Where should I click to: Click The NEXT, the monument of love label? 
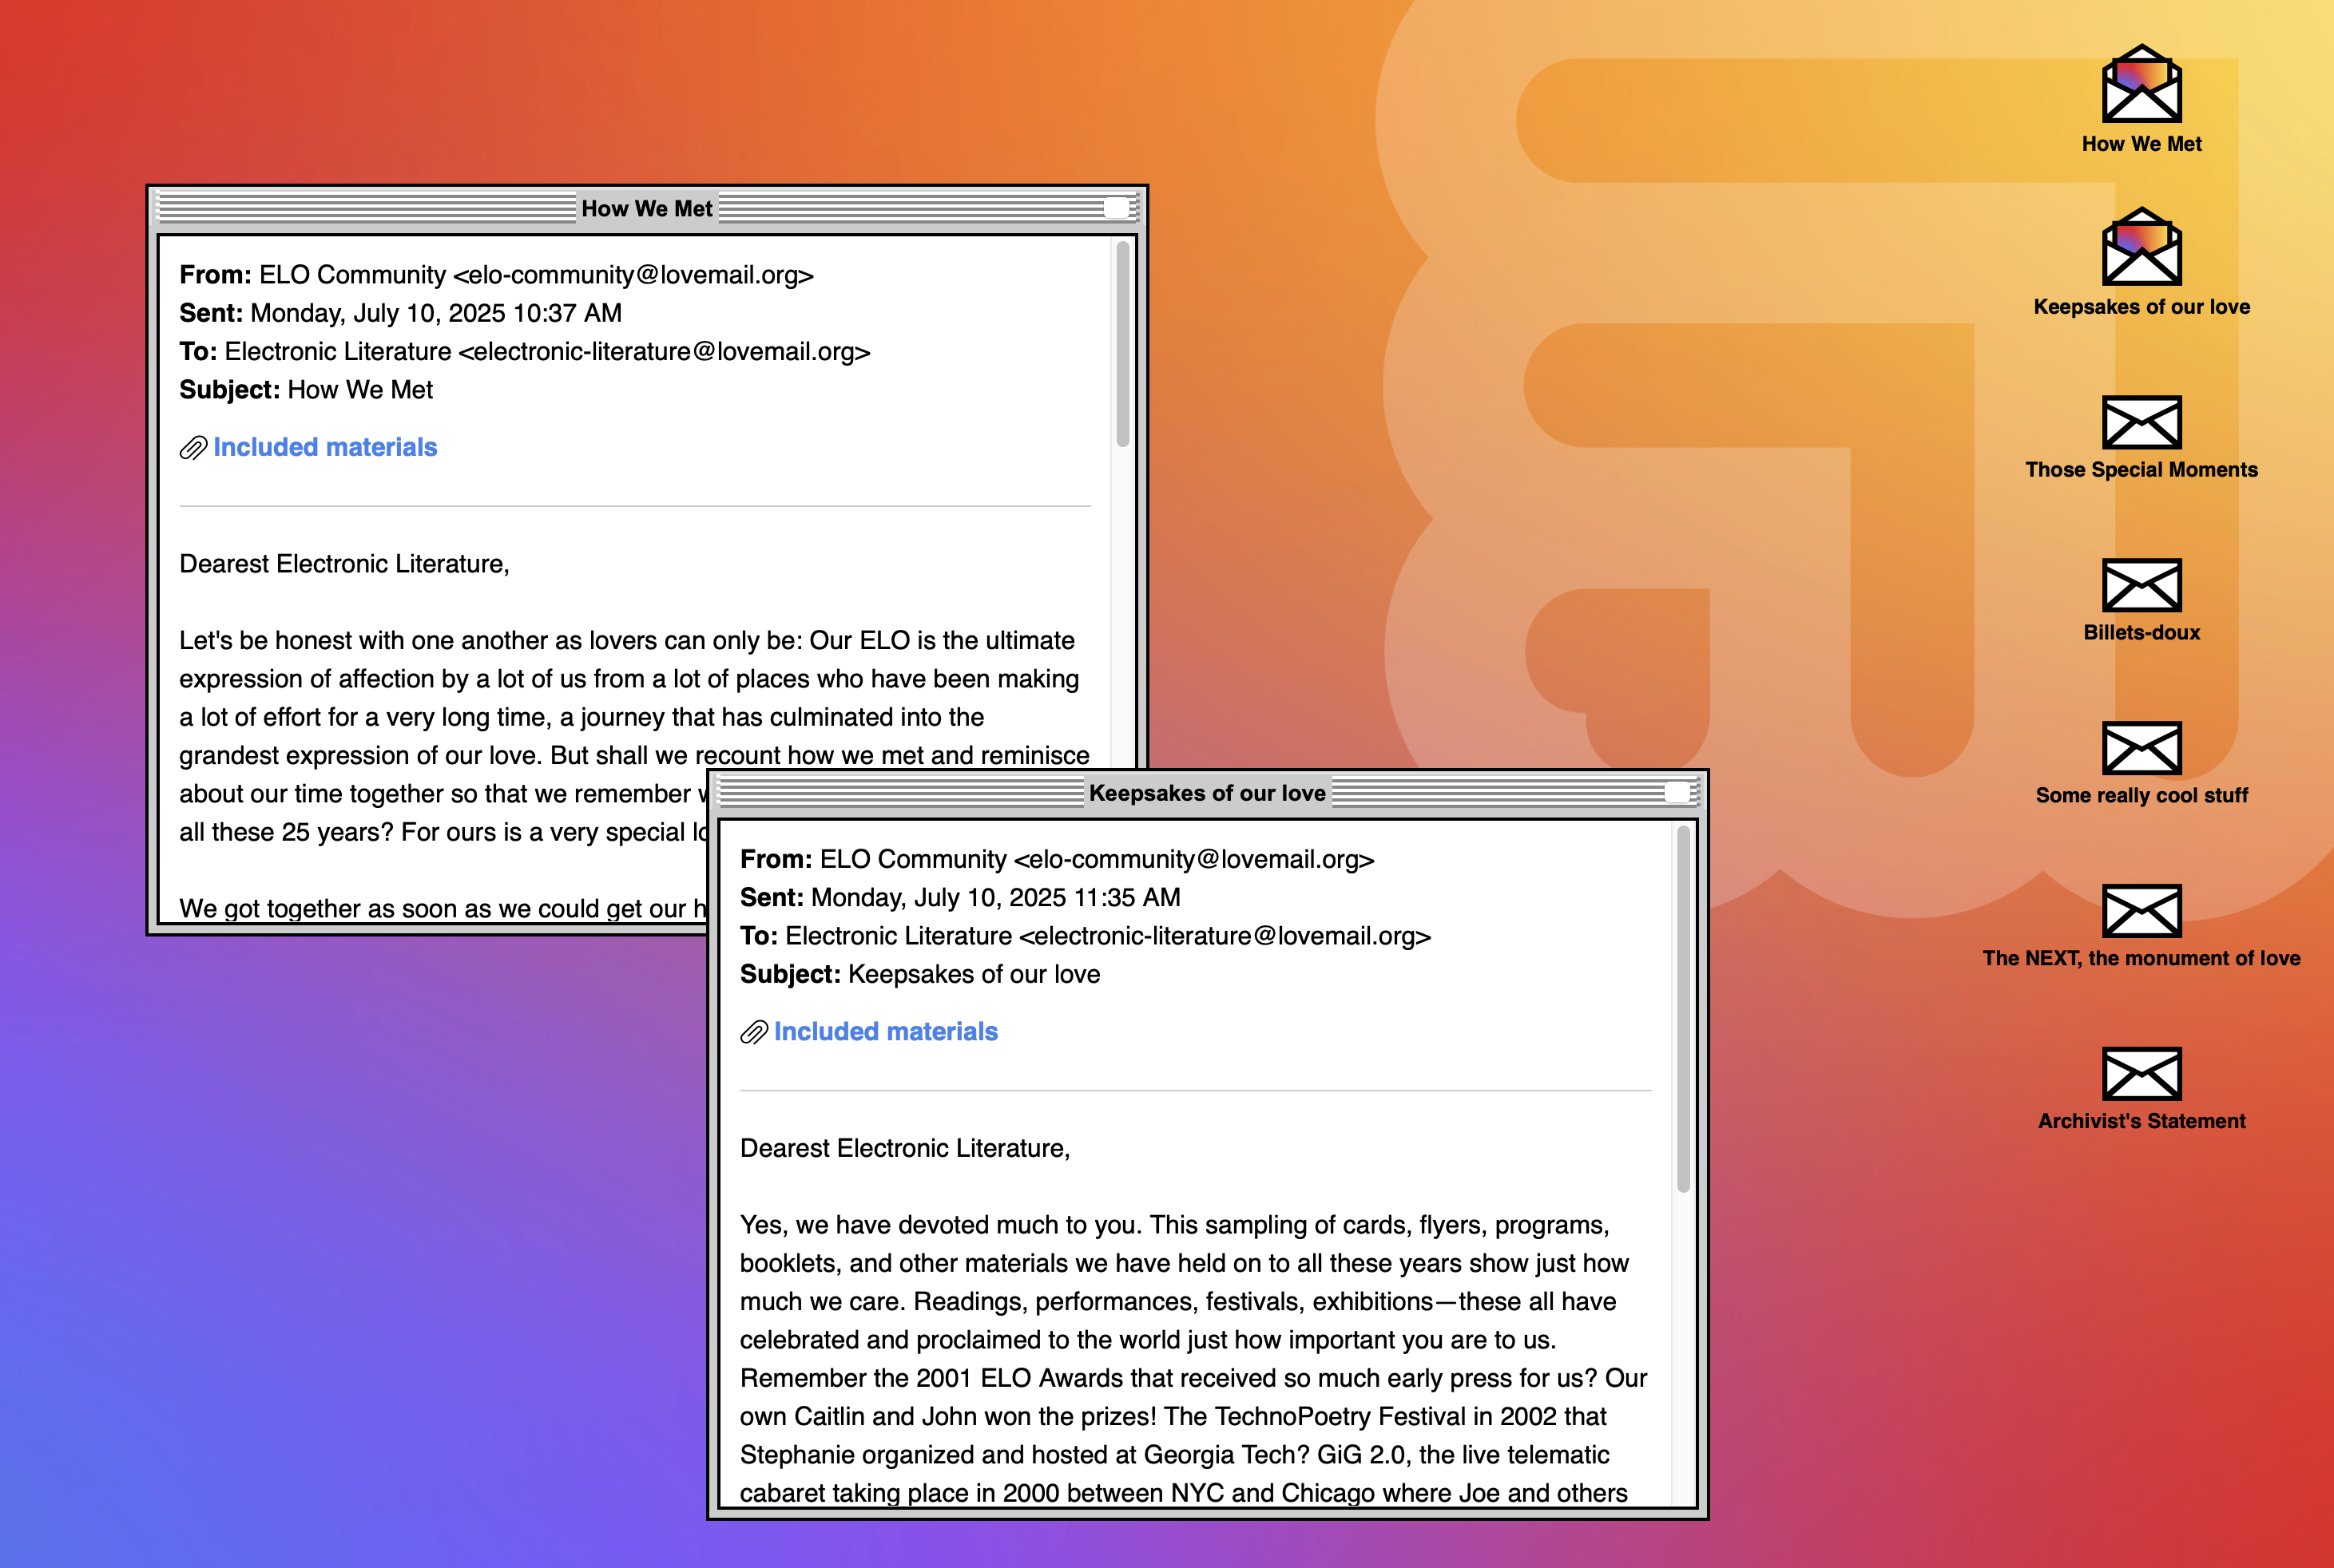(x=2141, y=959)
